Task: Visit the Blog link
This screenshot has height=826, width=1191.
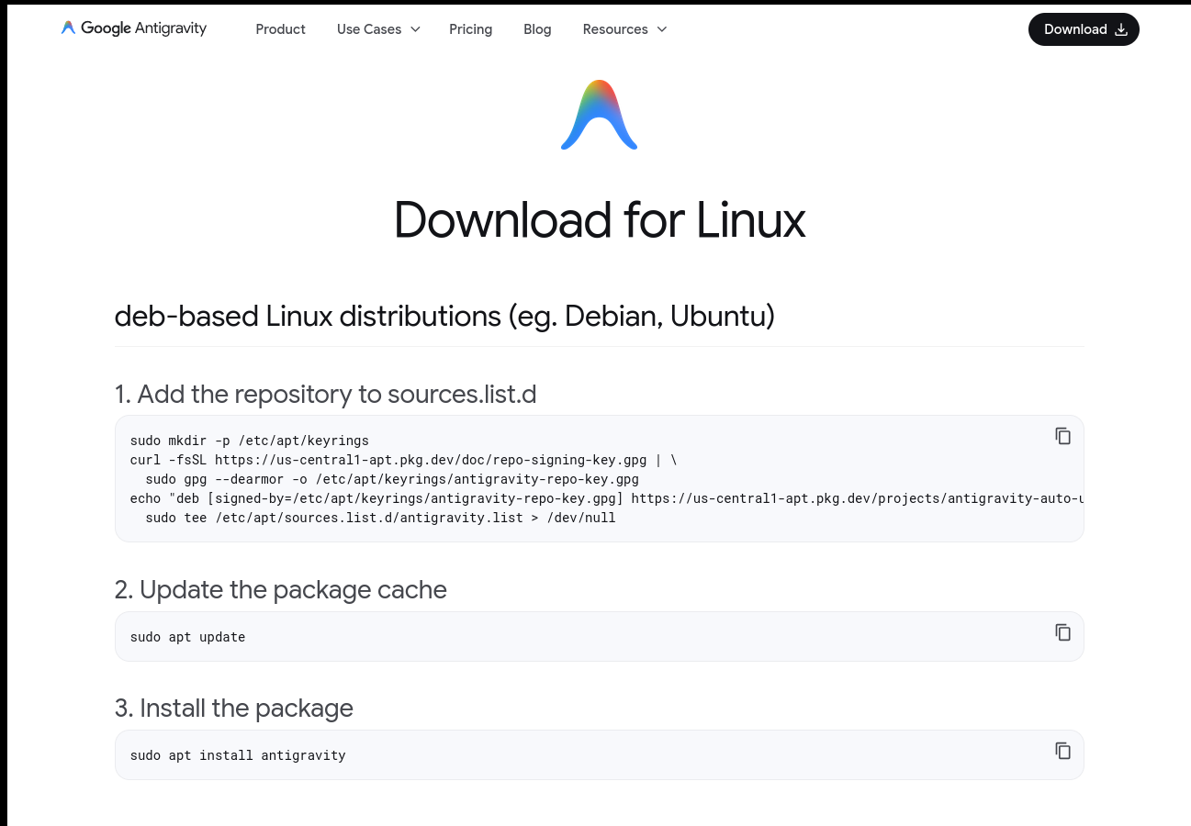Action: coord(537,29)
